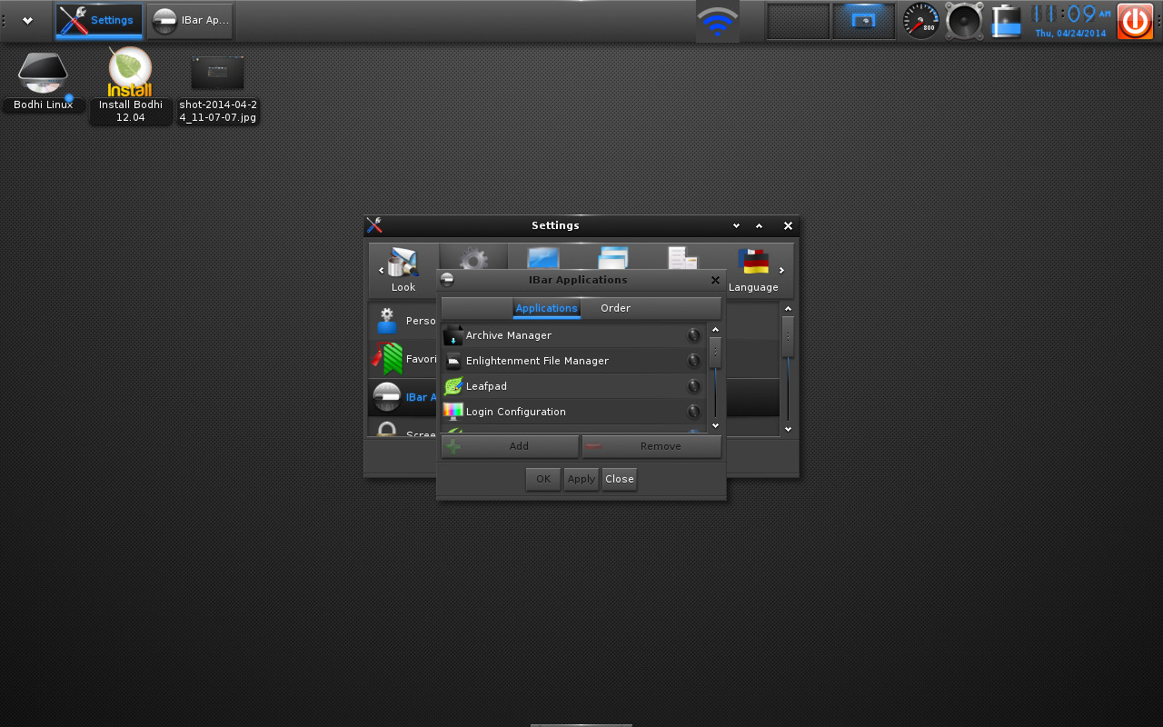Click the red power button

(1135, 21)
